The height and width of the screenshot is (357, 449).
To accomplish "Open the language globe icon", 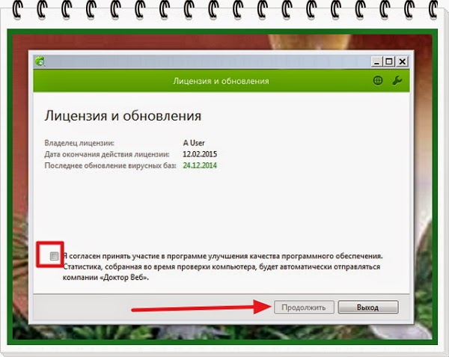I will pos(378,81).
